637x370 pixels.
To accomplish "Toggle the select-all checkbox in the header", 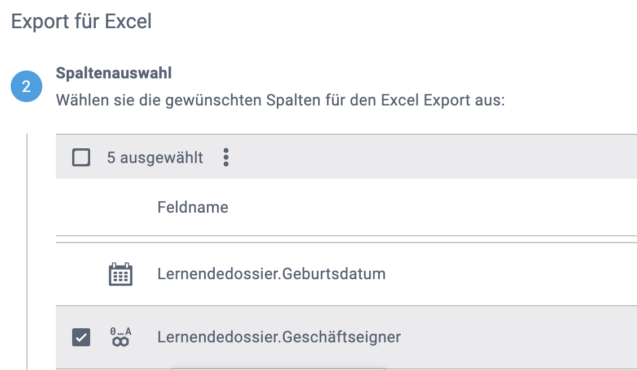I will pos(81,157).
